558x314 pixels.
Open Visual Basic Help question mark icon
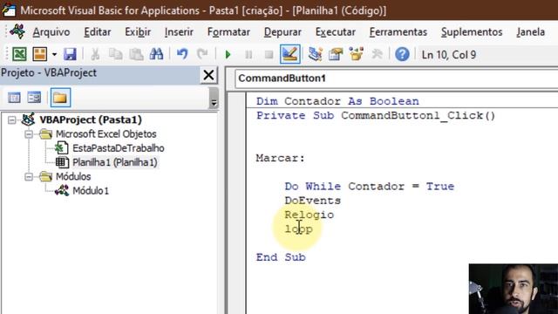click(402, 54)
